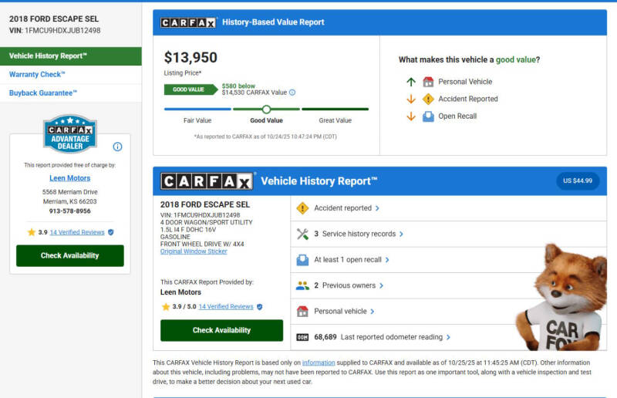The height and width of the screenshot is (398, 617).
Task: Click the value slider marker on Good Value
Action: pos(266,110)
